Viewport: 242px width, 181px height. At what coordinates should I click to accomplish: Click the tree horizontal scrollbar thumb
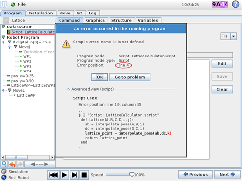click(x=16, y=157)
